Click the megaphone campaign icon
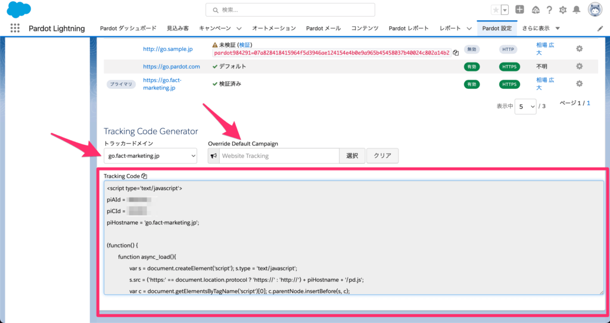The width and height of the screenshot is (610, 323). click(214, 156)
